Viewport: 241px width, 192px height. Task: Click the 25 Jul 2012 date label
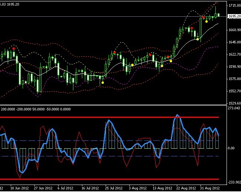click(x=114, y=188)
